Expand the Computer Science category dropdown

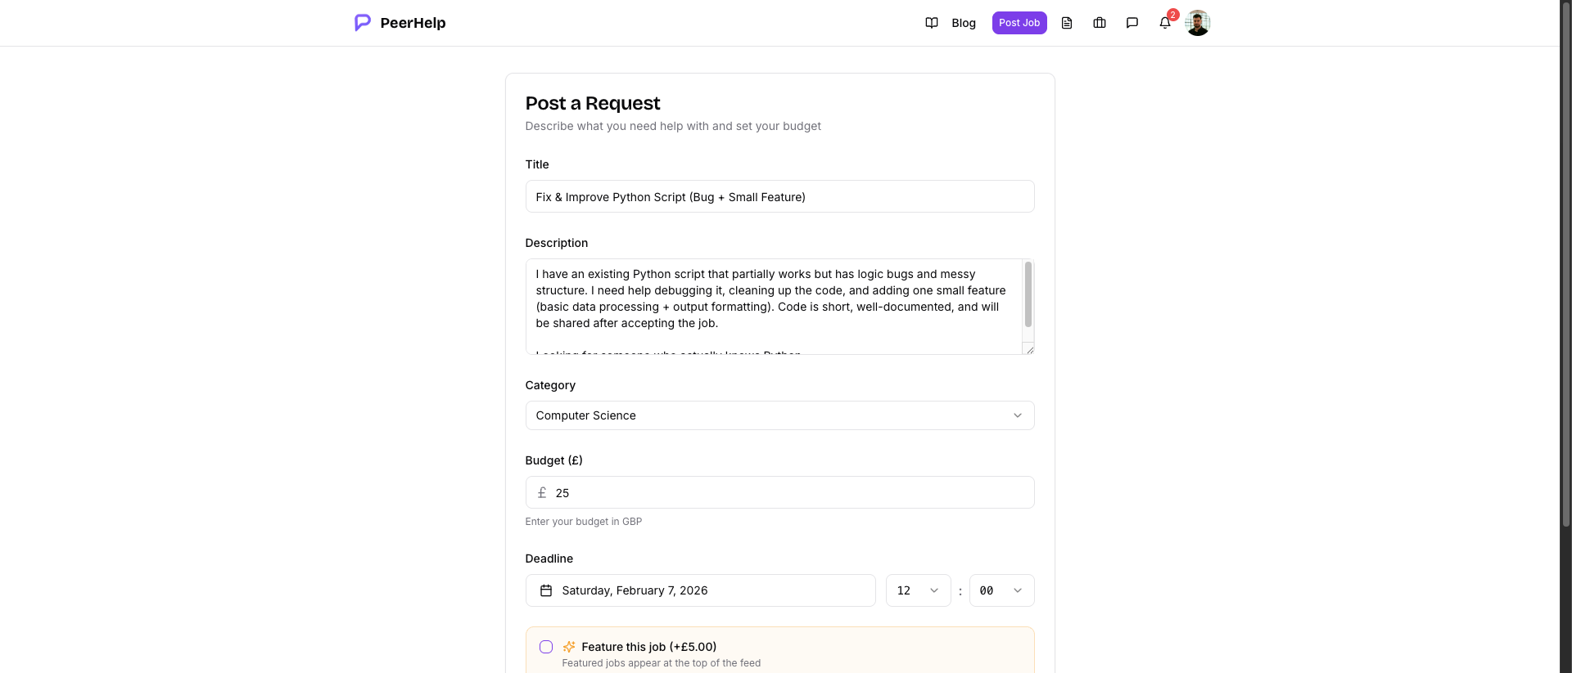(x=779, y=415)
